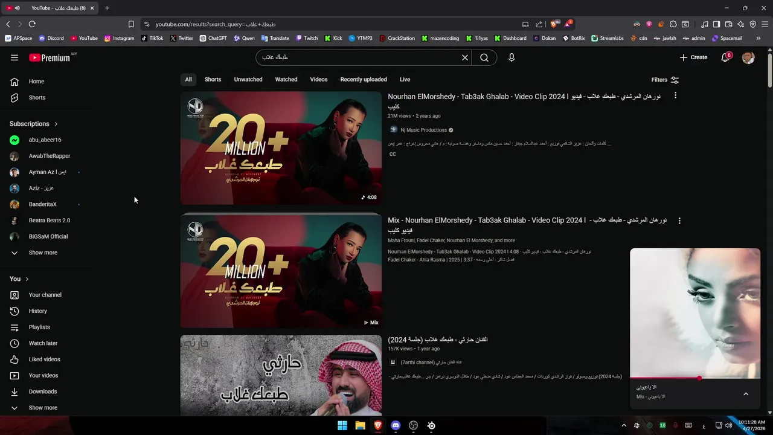Open the Windows Start menu

coord(342,425)
